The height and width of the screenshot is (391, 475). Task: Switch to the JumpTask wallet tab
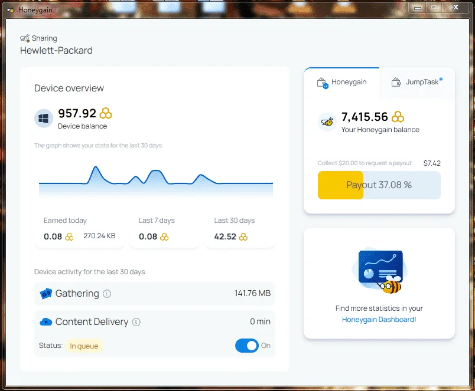coord(417,82)
